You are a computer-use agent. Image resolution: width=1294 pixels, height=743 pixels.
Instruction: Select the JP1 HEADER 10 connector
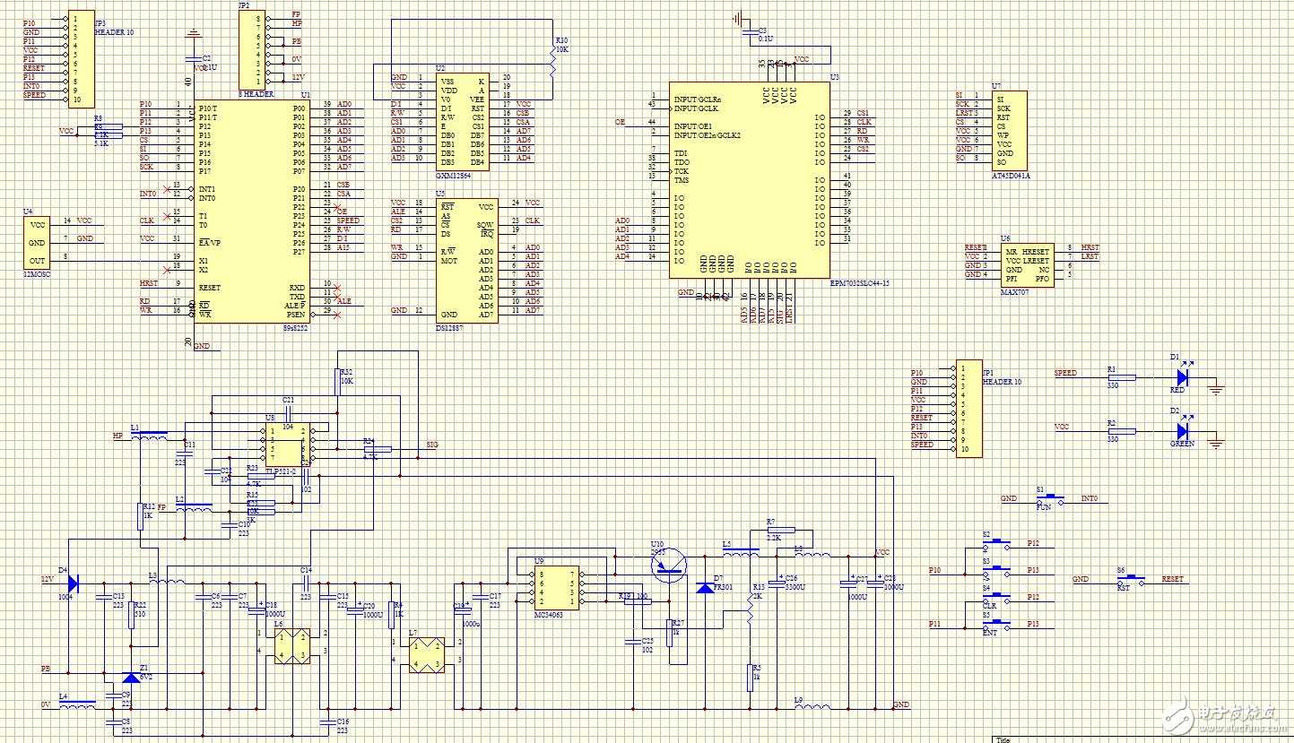[969, 409]
